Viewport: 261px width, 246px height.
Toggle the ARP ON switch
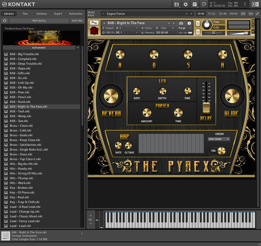218,151
